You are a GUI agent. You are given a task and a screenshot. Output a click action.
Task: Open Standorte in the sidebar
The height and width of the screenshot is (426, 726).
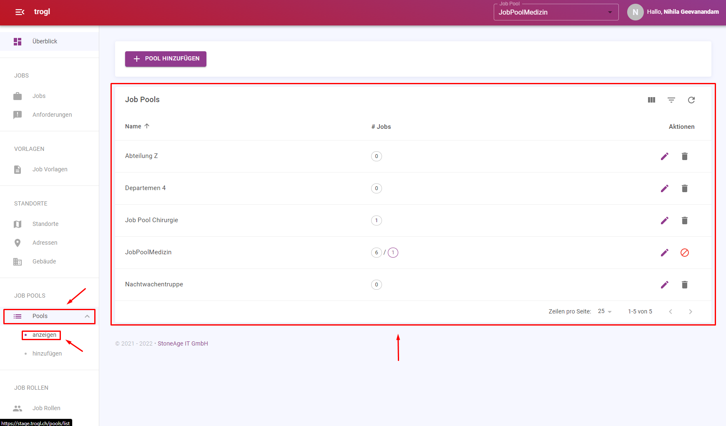pos(45,224)
